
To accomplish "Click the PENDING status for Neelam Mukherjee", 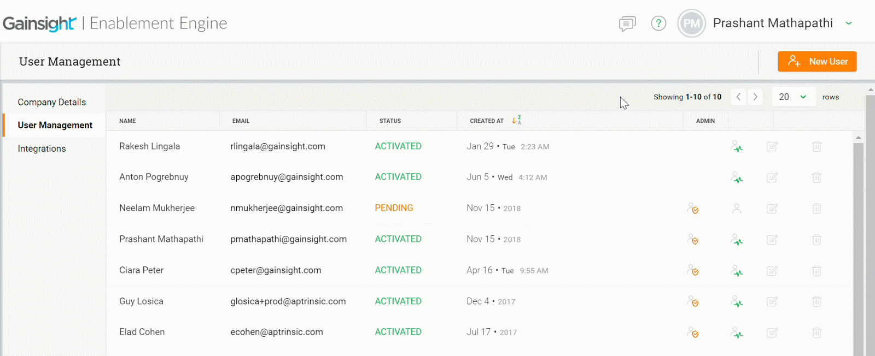I will (x=394, y=208).
